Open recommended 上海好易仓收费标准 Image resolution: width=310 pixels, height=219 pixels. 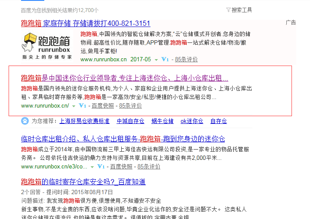click(x=84, y=121)
